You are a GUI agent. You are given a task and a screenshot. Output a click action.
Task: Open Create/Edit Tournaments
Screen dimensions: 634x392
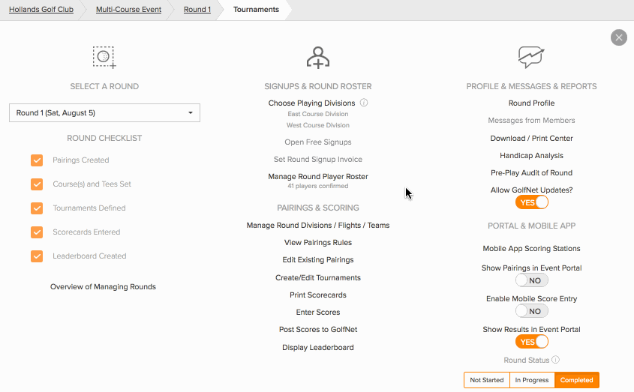tap(318, 277)
